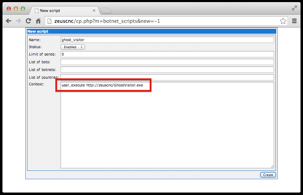Focus the List of botnets field
Screen dimensions: 303x195
click(167, 70)
